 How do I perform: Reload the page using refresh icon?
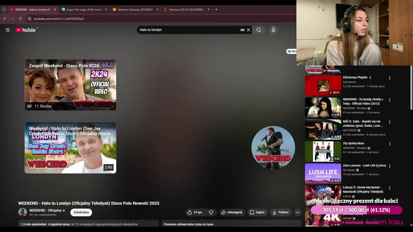coord(20,19)
